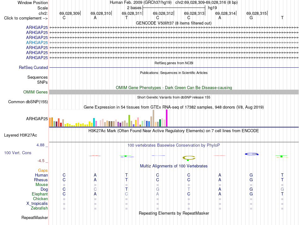299x225 pixels.
Task: Select the Scale label
Action: point(42,8)
